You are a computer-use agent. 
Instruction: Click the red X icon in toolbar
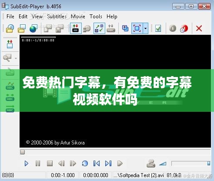click(x=199, y=28)
